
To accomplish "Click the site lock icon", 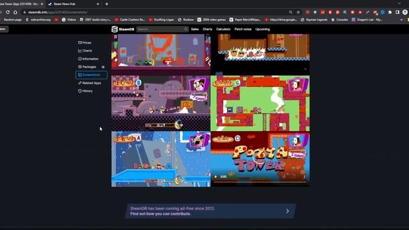I will (x=24, y=12).
